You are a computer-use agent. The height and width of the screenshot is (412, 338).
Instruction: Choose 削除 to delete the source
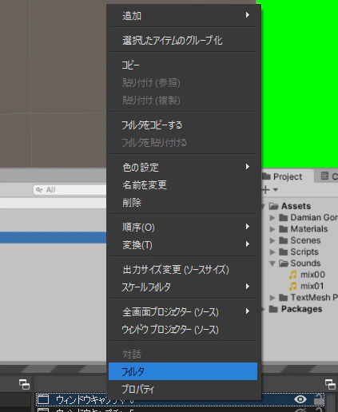(183, 202)
